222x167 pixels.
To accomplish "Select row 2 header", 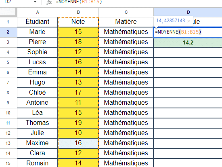I will [x=8, y=32].
